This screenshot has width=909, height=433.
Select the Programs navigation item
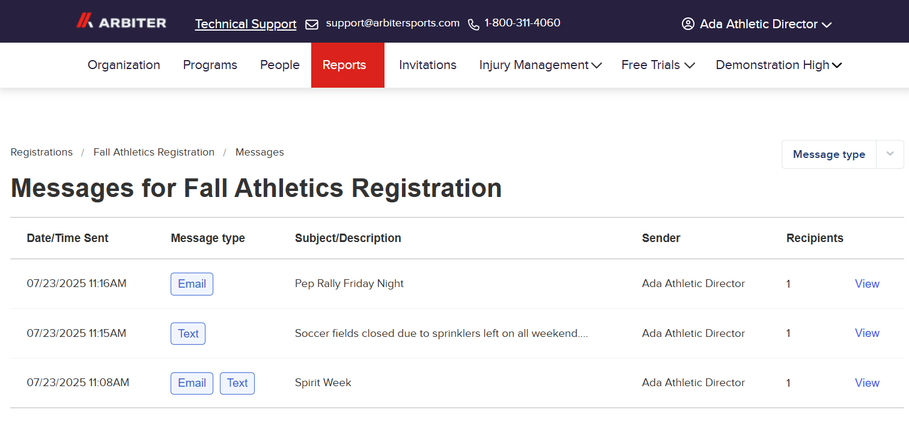point(210,65)
